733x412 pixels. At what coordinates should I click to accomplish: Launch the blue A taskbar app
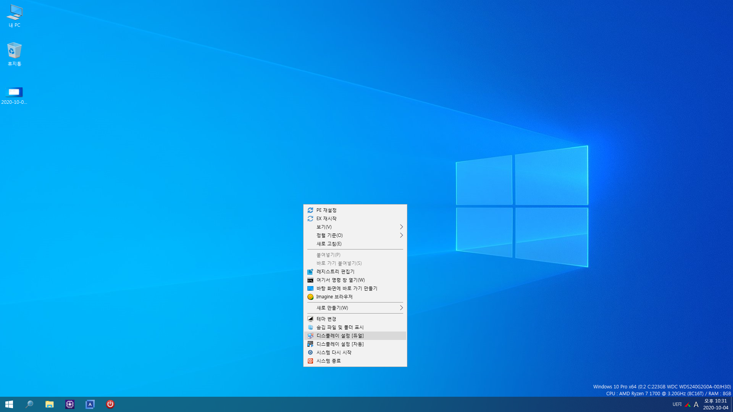90,404
